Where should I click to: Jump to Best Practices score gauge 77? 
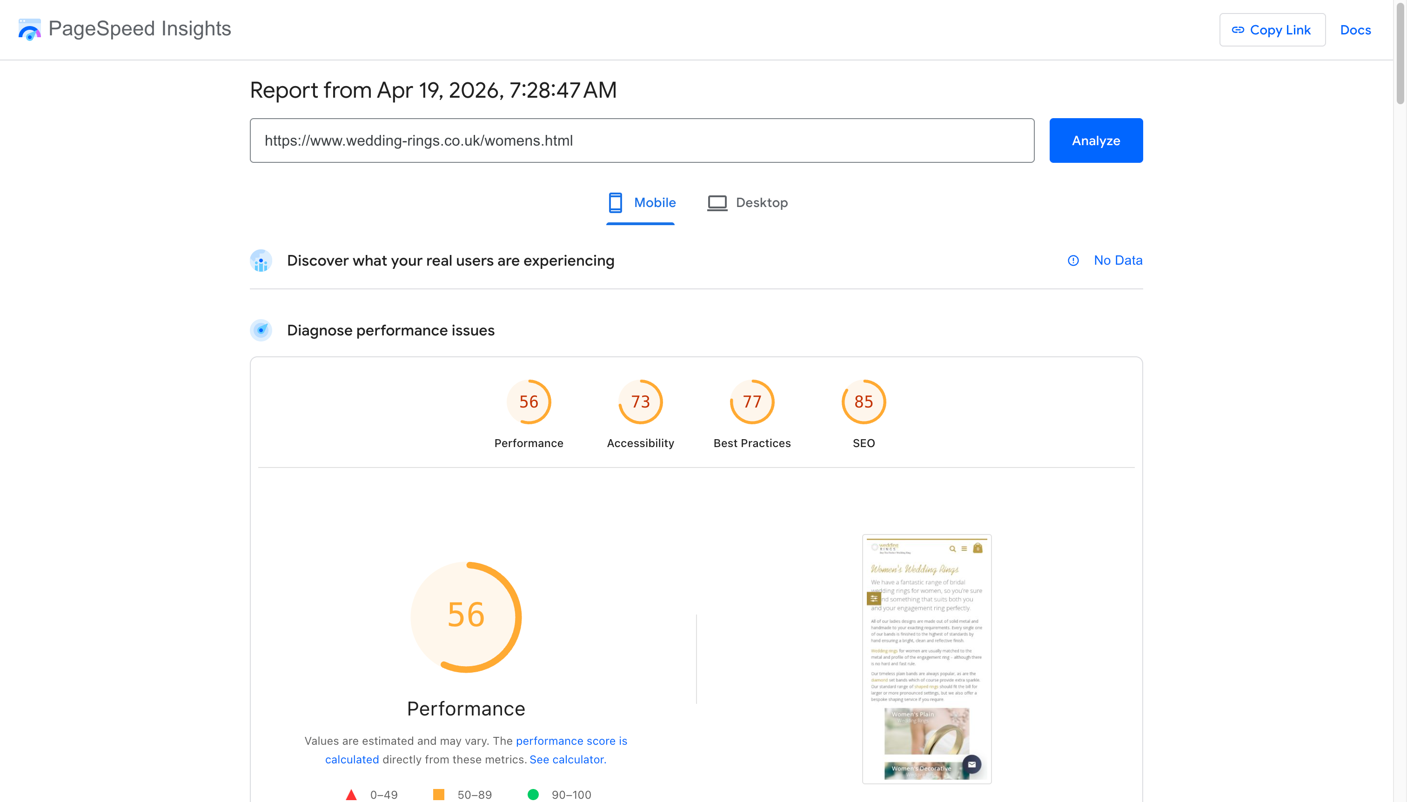point(752,401)
